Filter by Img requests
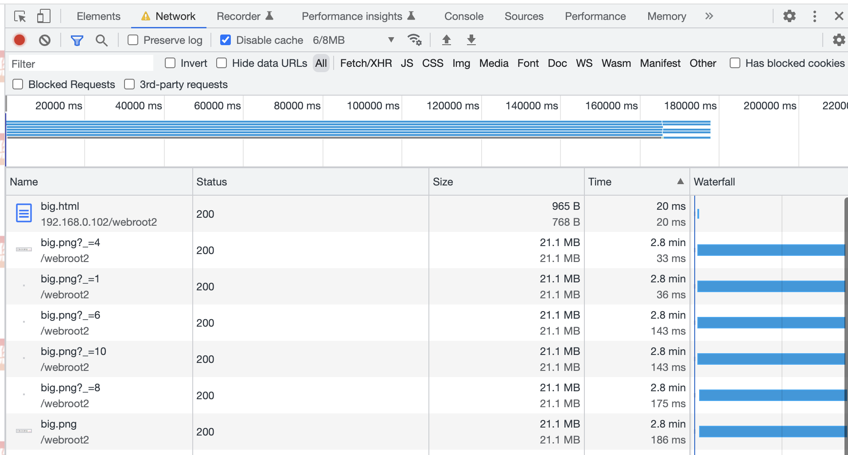Image resolution: width=848 pixels, height=455 pixels. pyautogui.click(x=461, y=63)
